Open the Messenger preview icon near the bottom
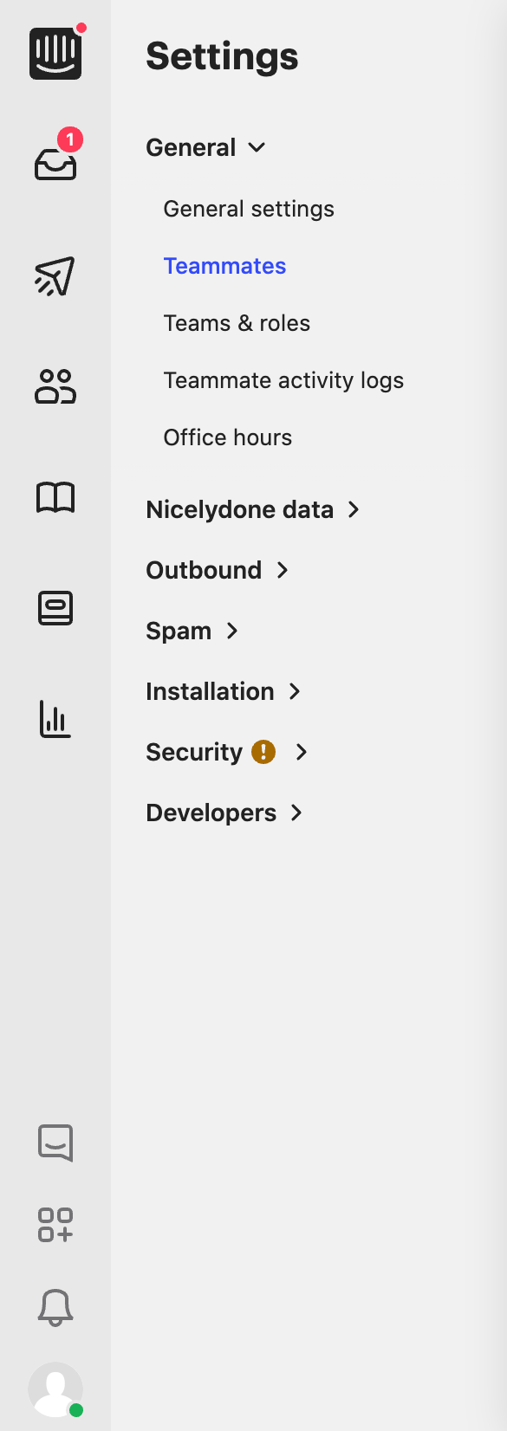This screenshot has width=507, height=1431. (55, 1143)
